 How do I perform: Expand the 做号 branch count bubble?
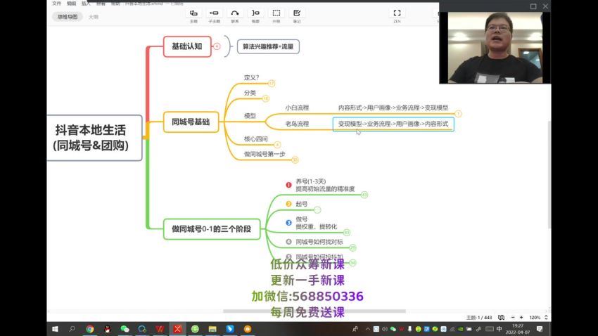(347, 233)
